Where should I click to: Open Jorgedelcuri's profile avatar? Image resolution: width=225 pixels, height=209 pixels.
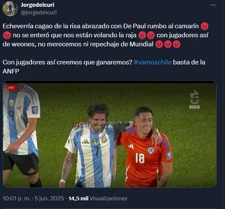coord(10,9)
